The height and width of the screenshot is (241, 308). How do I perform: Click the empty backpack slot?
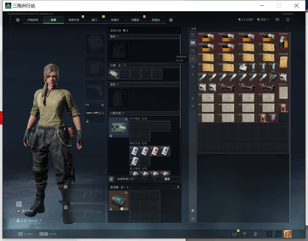tap(119, 98)
